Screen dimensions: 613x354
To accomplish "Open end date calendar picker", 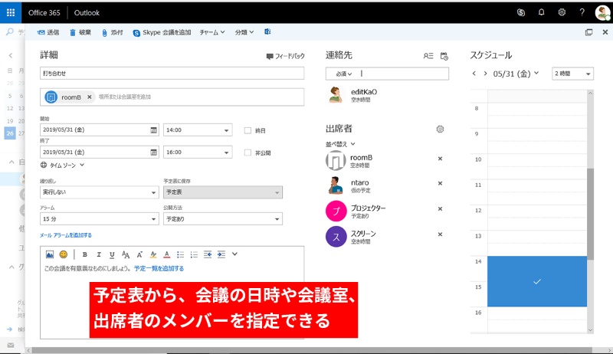I will [x=154, y=152].
